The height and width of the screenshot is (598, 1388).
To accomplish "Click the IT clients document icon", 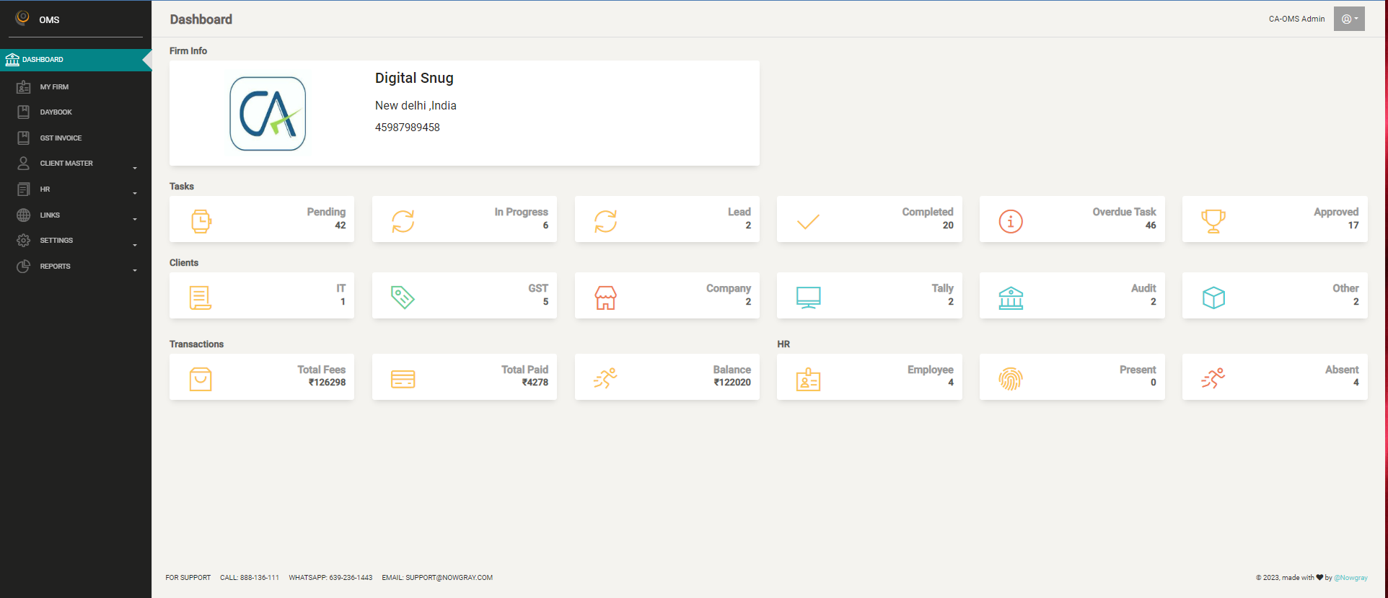I will 201,298.
